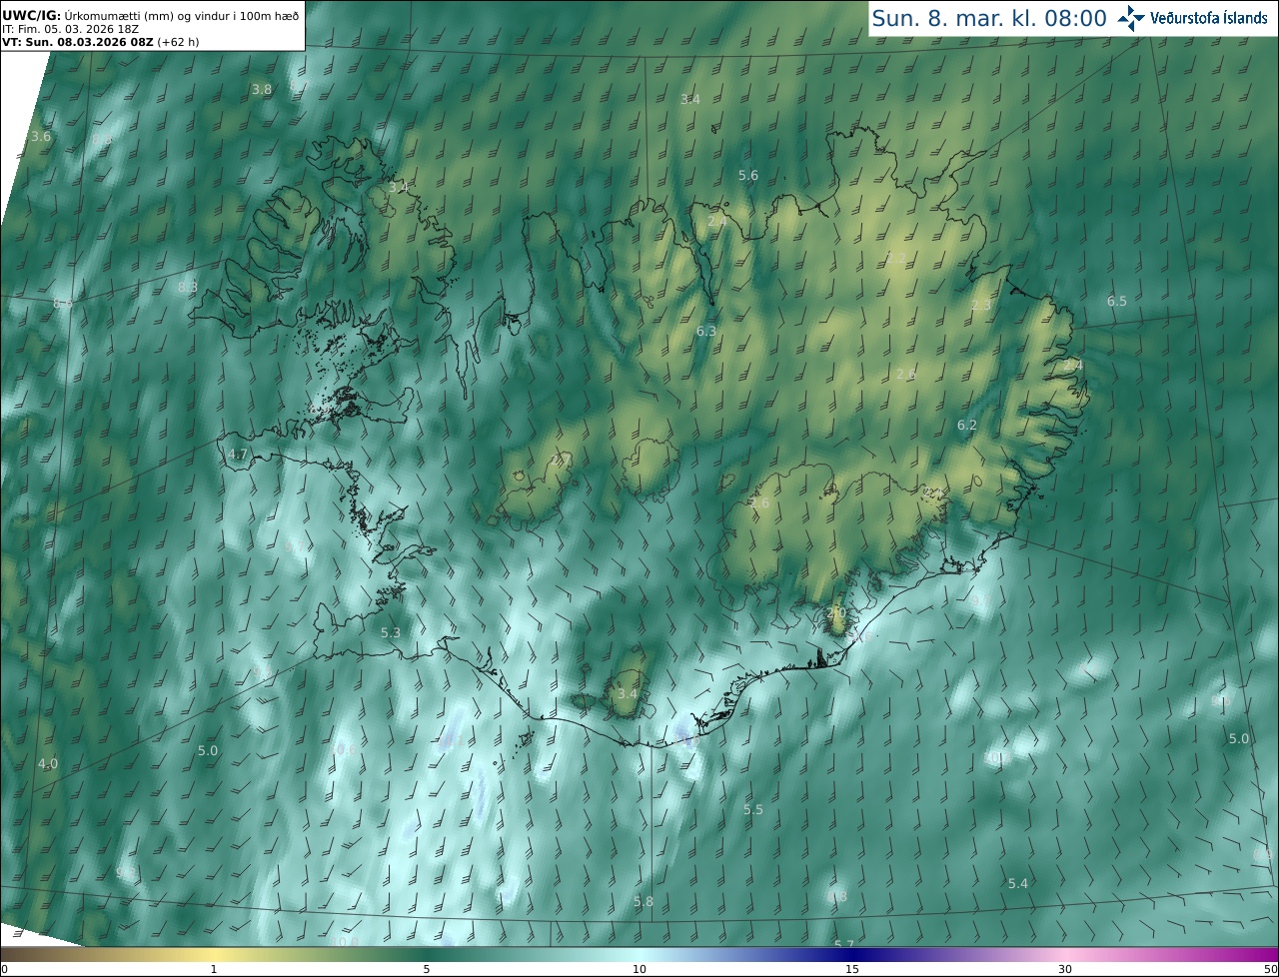Click the 6.2 value on the map

pos(967,425)
